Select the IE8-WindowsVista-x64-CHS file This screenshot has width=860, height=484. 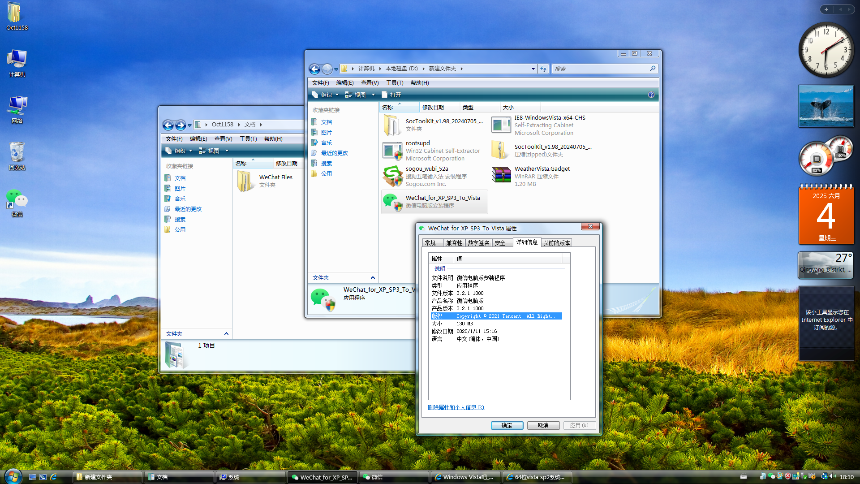[542, 125]
